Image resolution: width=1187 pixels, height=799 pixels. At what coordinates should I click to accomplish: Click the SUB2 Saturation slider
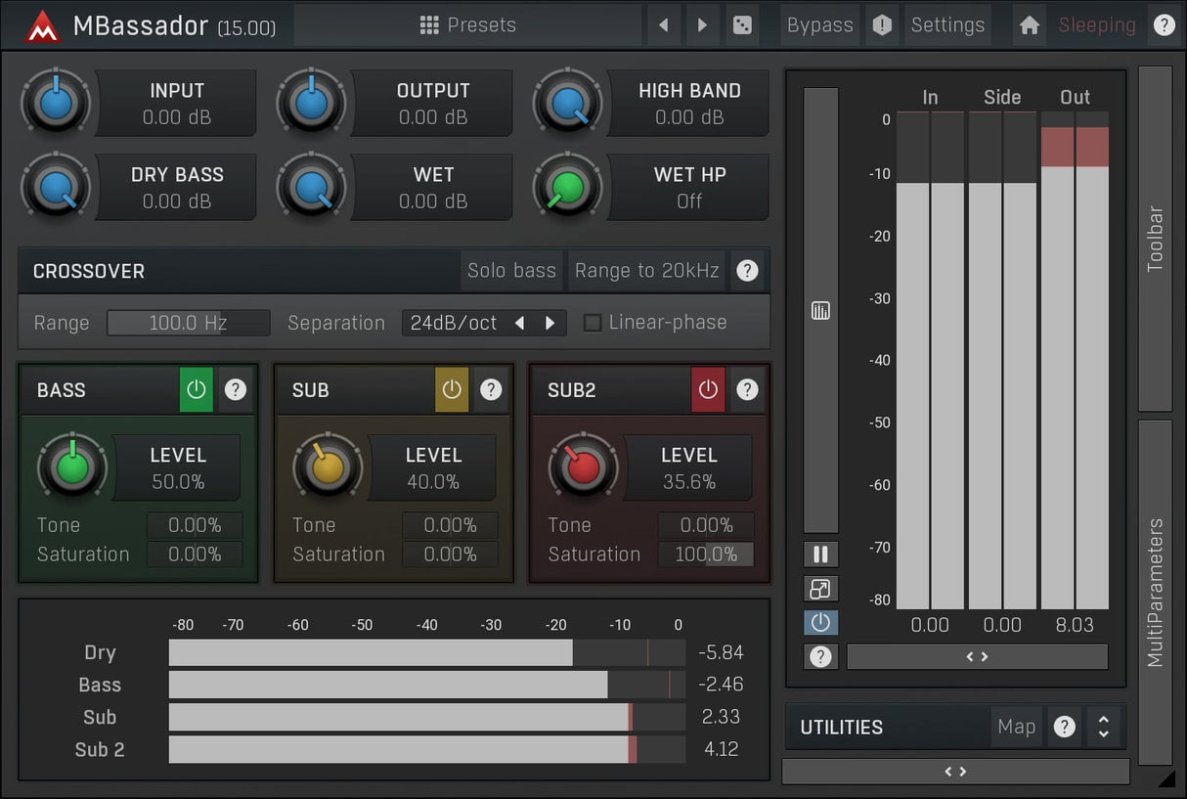(706, 555)
